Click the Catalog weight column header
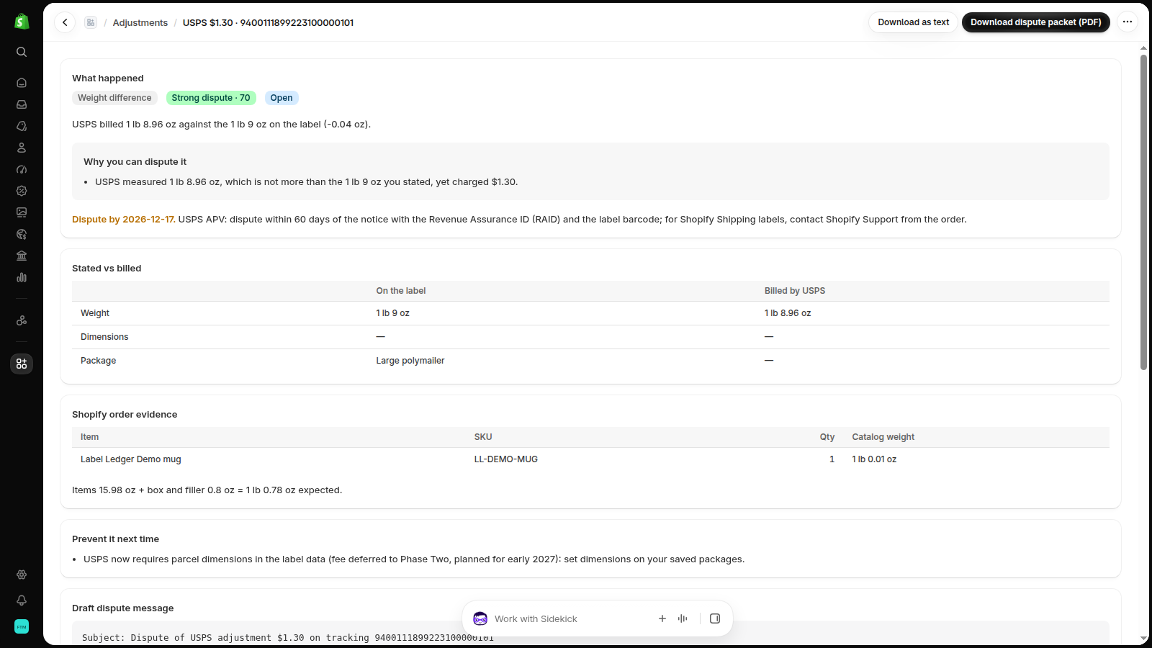The height and width of the screenshot is (648, 1152). [x=883, y=437]
